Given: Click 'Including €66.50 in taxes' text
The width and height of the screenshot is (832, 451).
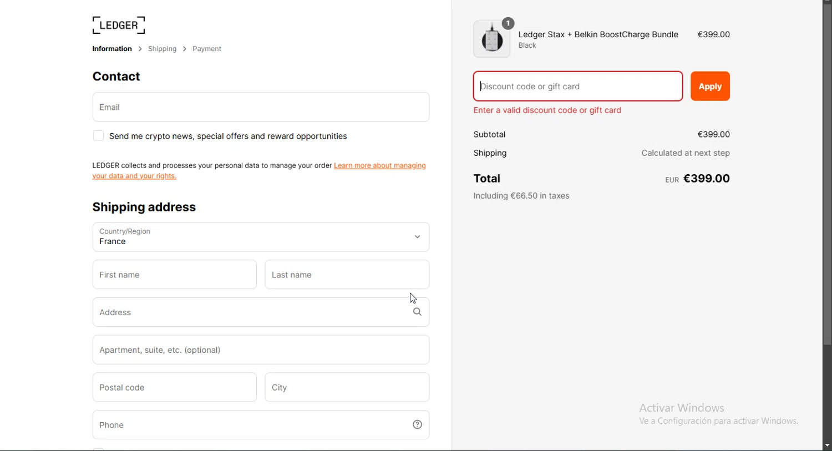Looking at the screenshot, I should [x=521, y=196].
